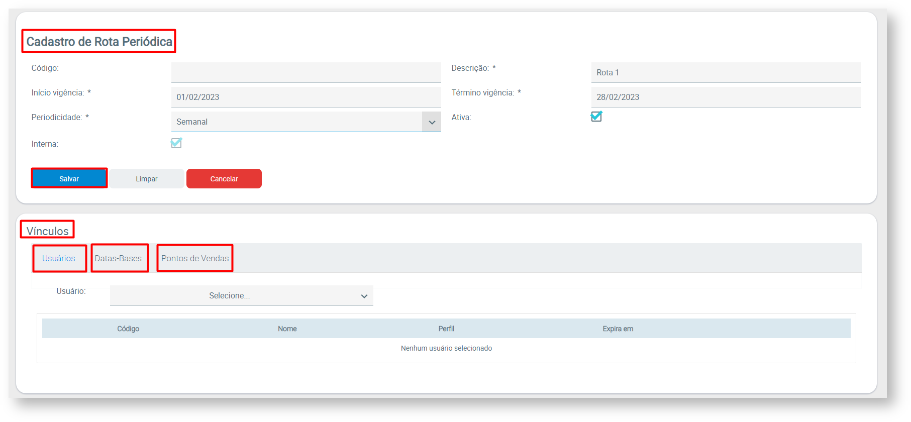The height and width of the screenshot is (422, 911).
Task: Focus the Término vigência date field
Action: (726, 97)
